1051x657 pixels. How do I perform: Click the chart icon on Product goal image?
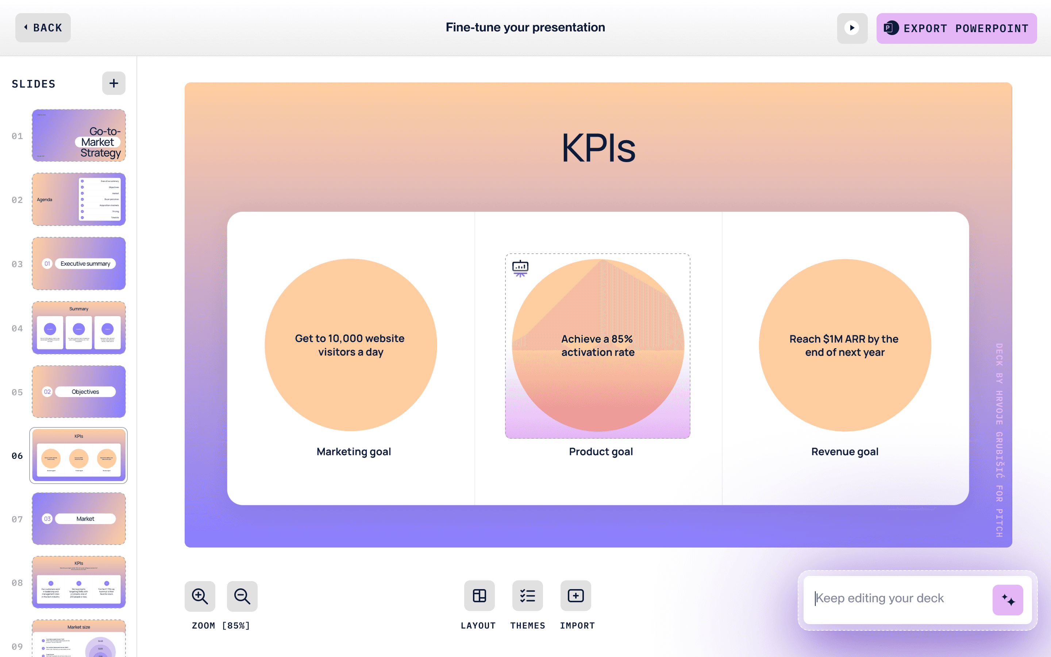point(520,268)
